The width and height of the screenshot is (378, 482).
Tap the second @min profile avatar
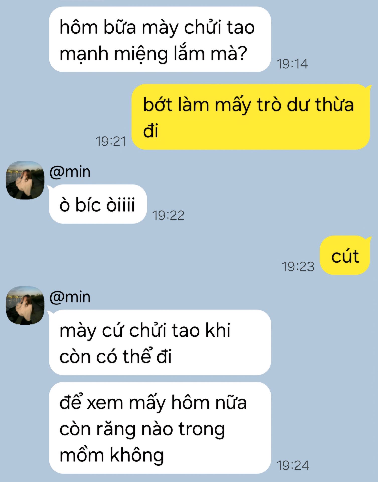pos(25,305)
